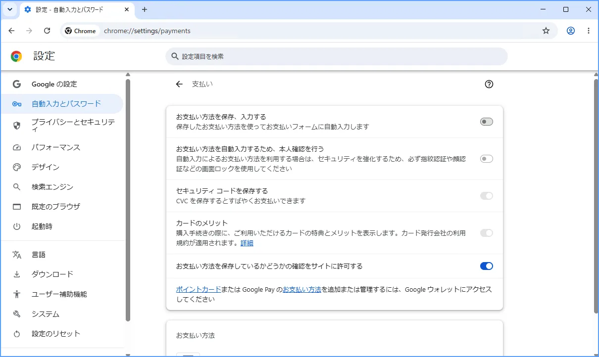This screenshot has height=357, width=599.
Task: Click the browser forward arrow
Action: (29, 31)
